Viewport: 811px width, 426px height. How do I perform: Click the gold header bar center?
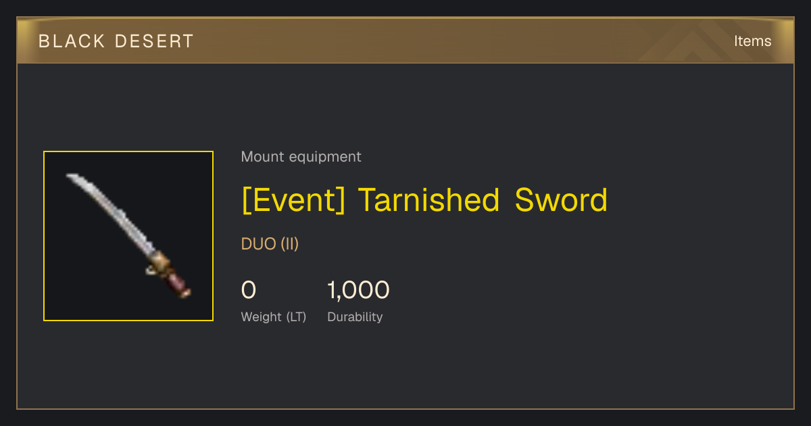click(x=405, y=41)
